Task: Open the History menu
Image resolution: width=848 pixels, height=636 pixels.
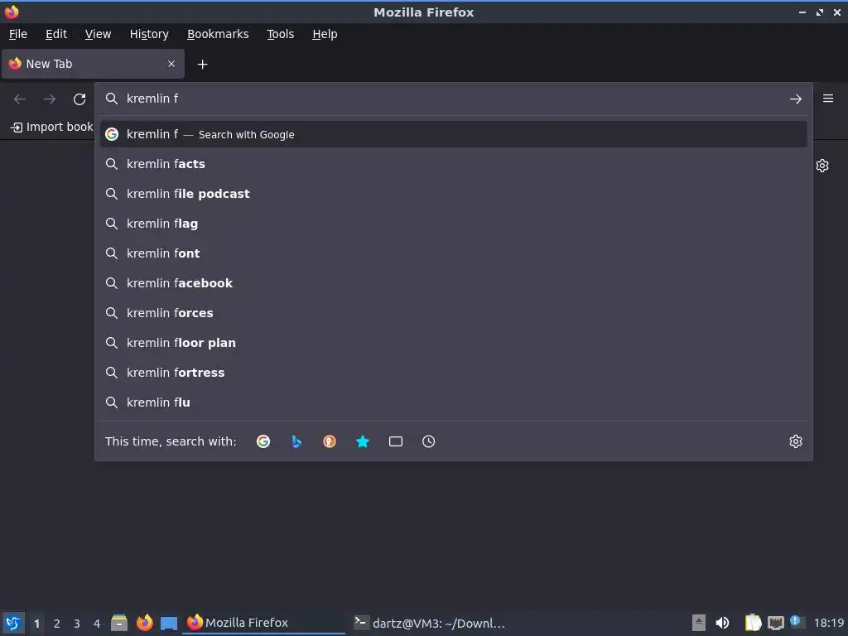Action: pyautogui.click(x=149, y=34)
